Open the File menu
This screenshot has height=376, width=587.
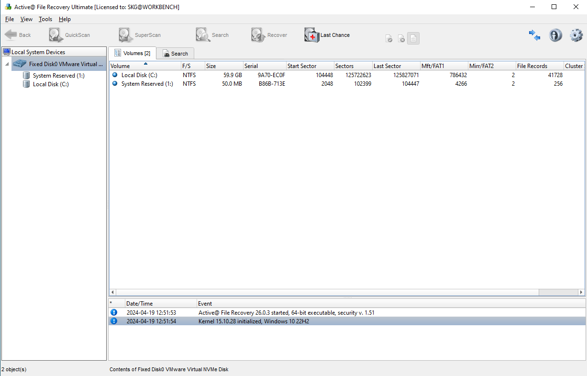click(10, 19)
